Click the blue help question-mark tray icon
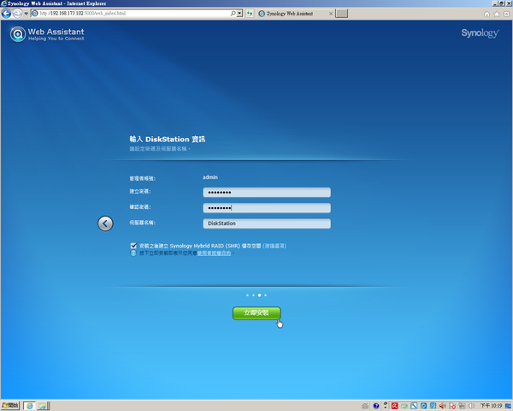Image resolution: width=513 pixels, height=411 pixels. (376, 406)
